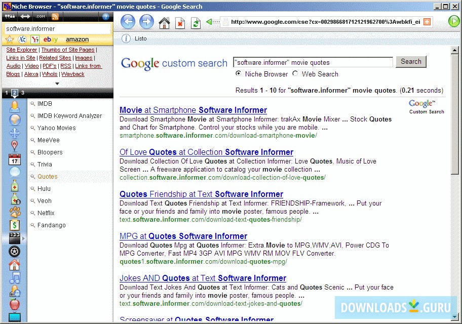Viewport: 462px width, 324px height.
Task: Expand the site tools with down triangle
Action: click(x=57, y=84)
